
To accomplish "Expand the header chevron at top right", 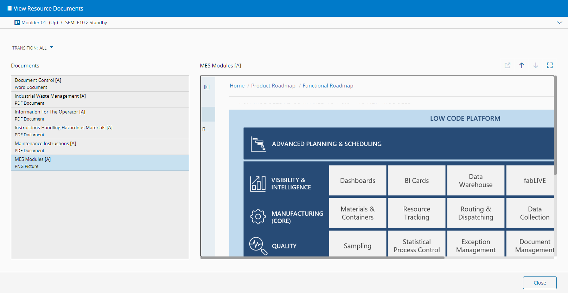I will [x=559, y=22].
